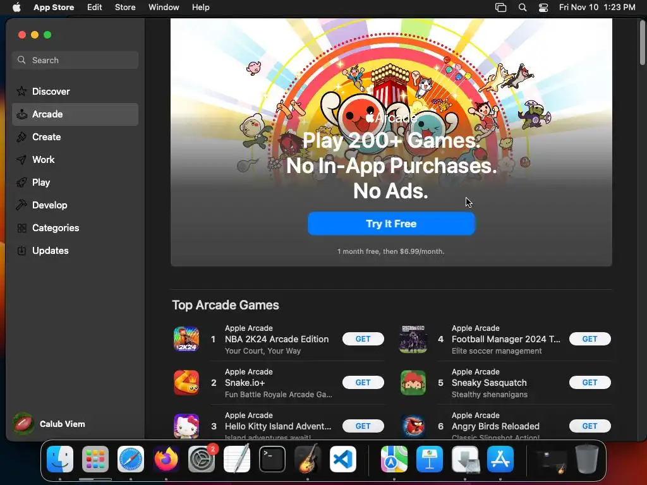Click the NBA 2K24 Arcade Edition title
Image resolution: width=647 pixels, height=485 pixels.
277,339
